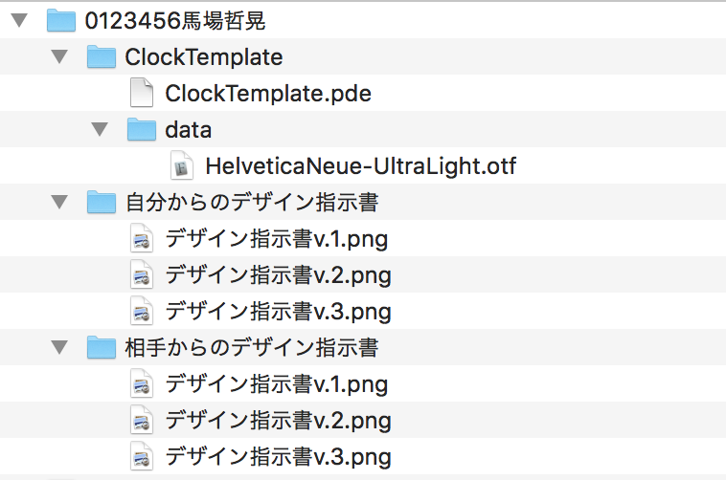Collapse the ClockTemplate folder disclosure triangle
The width and height of the screenshot is (726, 480).
tap(59, 56)
